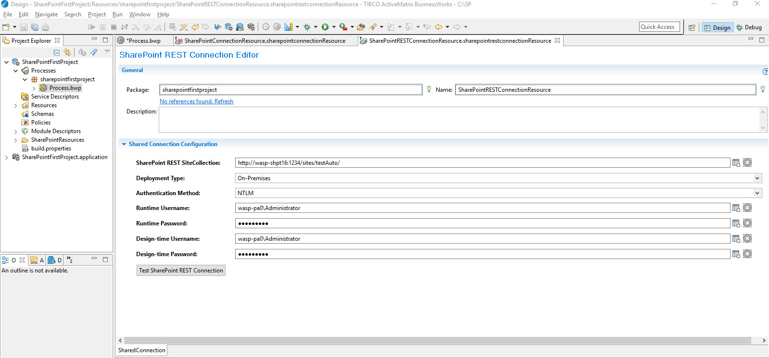
Task: Open module property picker for Design-time Password
Action: click(x=736, y=254)
